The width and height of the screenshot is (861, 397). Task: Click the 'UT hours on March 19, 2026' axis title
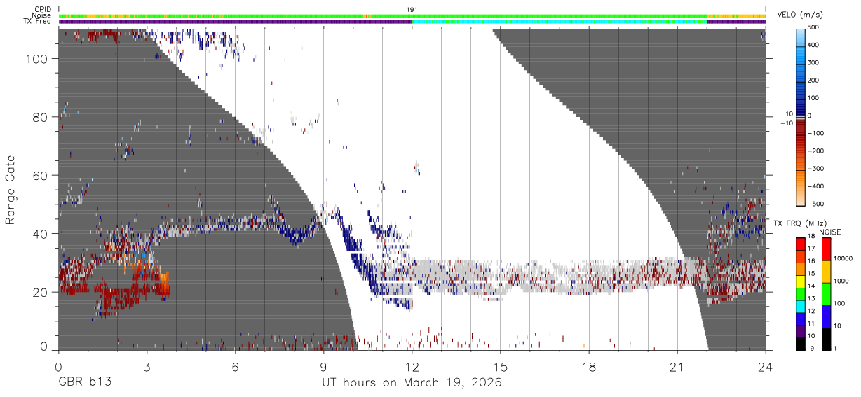click(412, 383)
